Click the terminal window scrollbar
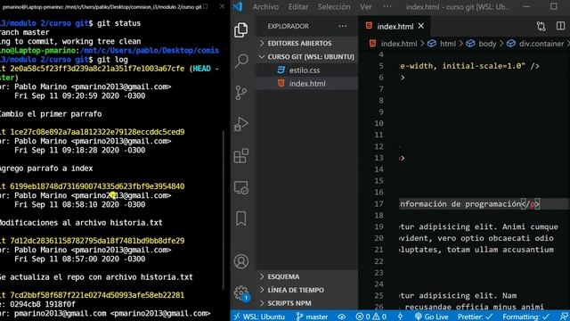Viewport: 570px width, 321px height. [x=223, y=210]
